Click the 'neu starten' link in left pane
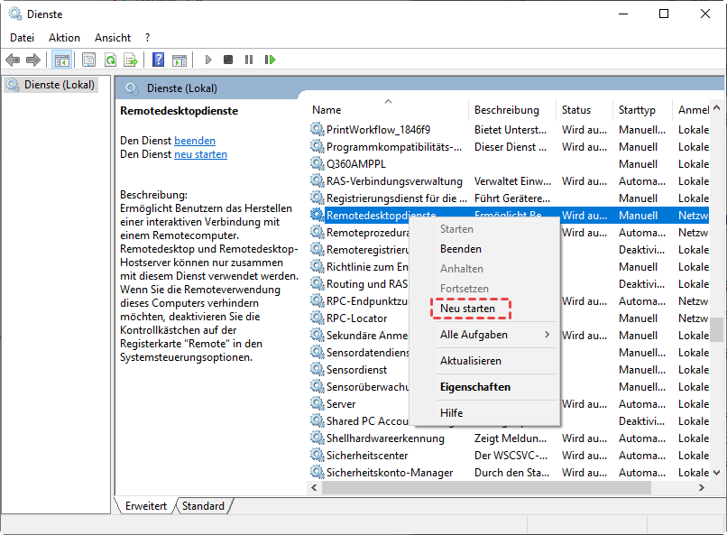This screenshot has height=535, width=727. point(200,154)
